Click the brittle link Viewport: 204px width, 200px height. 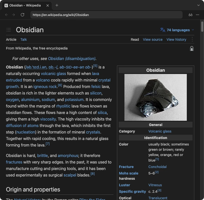coord(42,156)
